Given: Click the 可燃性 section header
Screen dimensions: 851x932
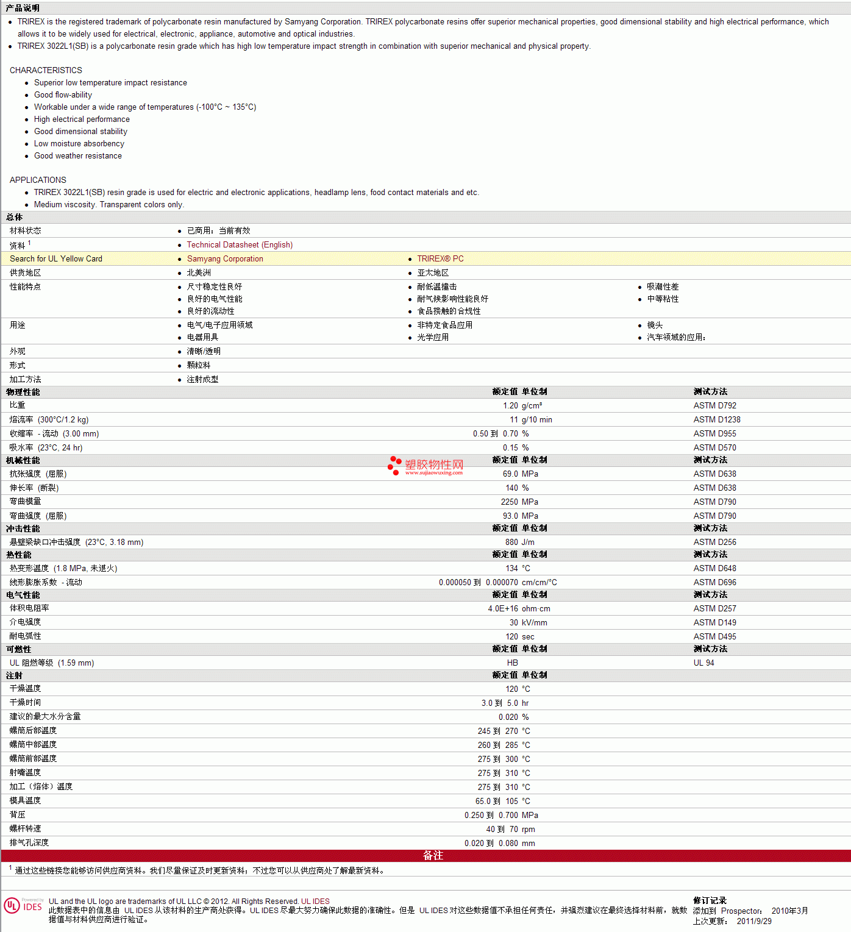Looking at the screenshot, I should pos(18,649).
